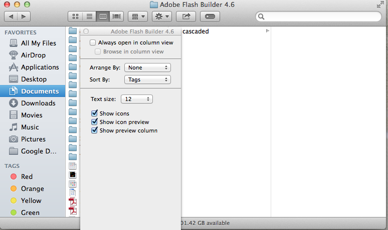The image size is (388, 230).
Task: Click the Browse in column view checkbox
Action: point(98,51)
